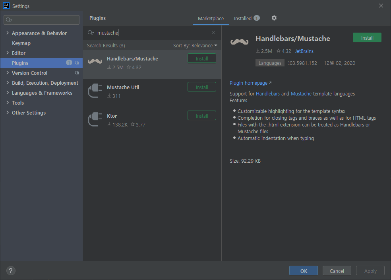
Task: Click the Installed tab update badge
Action: tap(257, 18)
